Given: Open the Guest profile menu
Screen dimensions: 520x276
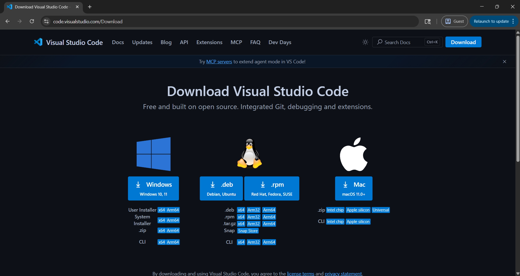Looking at the screenshot, I should point(454,21).
